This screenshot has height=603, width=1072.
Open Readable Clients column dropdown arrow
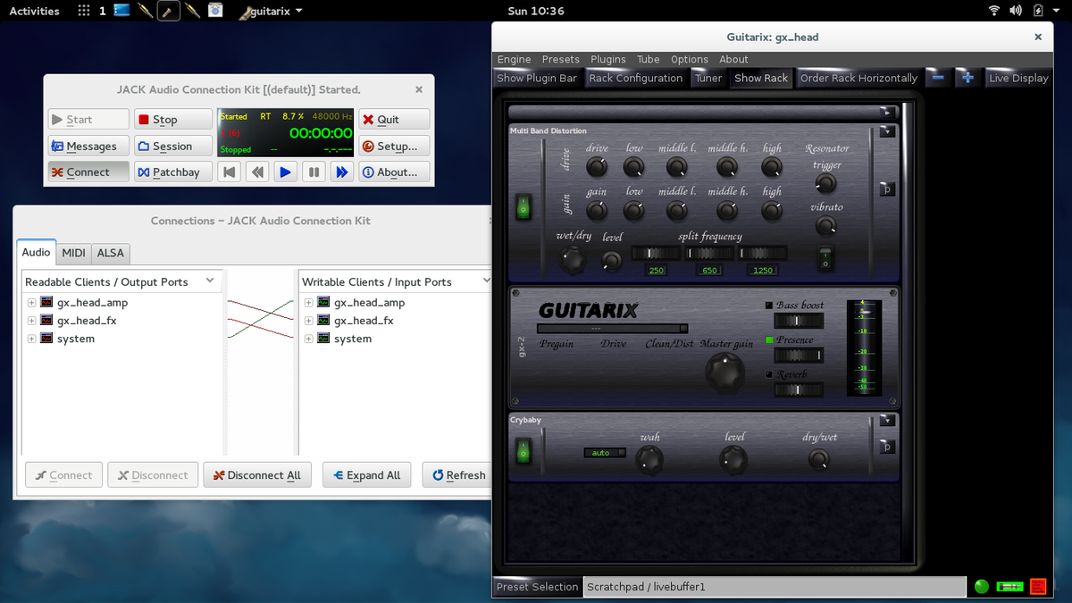(x=210, y=281)
